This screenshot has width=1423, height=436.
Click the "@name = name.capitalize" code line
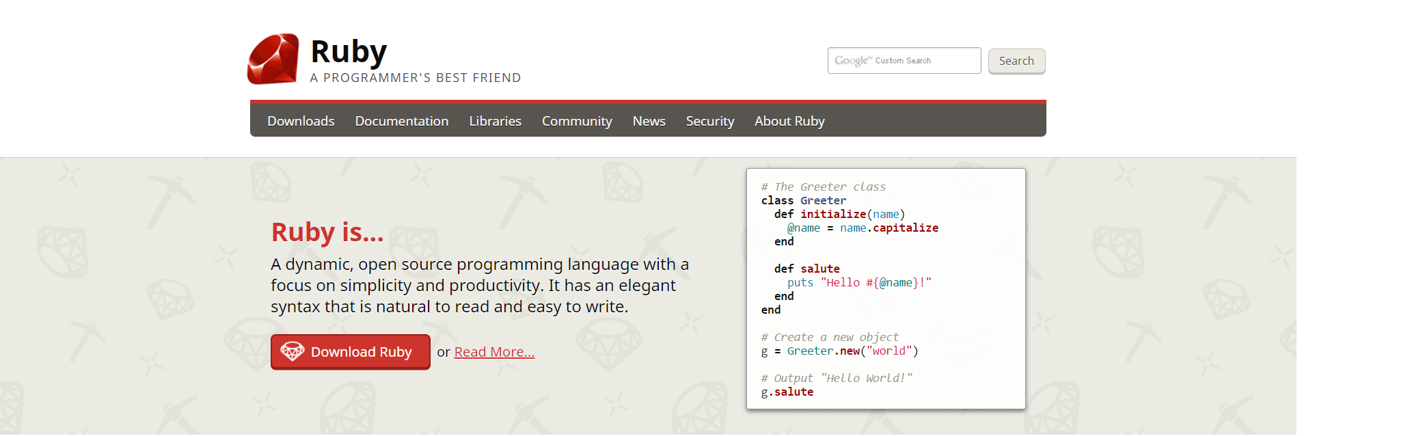tap(863, 228)
